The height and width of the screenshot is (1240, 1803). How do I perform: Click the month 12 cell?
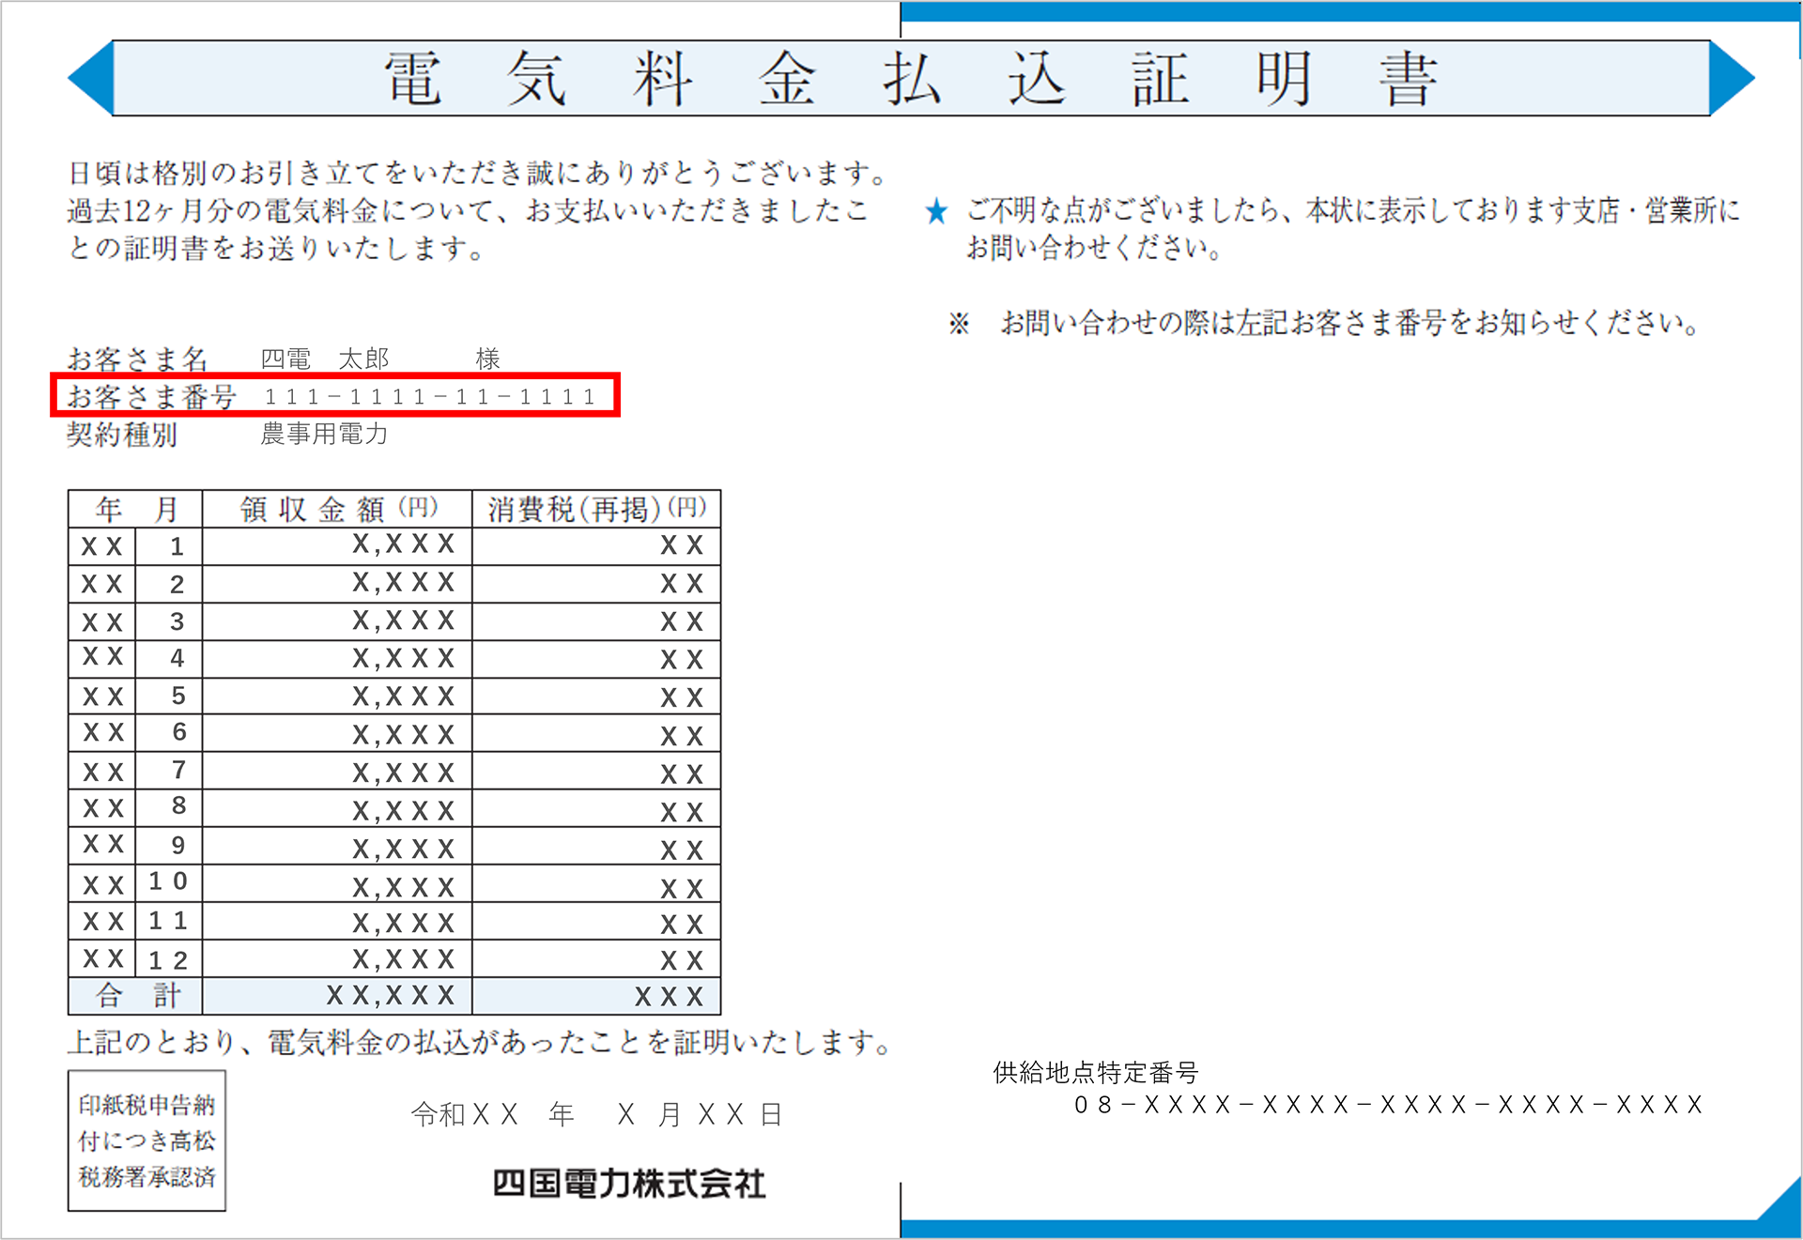point(170,959)
